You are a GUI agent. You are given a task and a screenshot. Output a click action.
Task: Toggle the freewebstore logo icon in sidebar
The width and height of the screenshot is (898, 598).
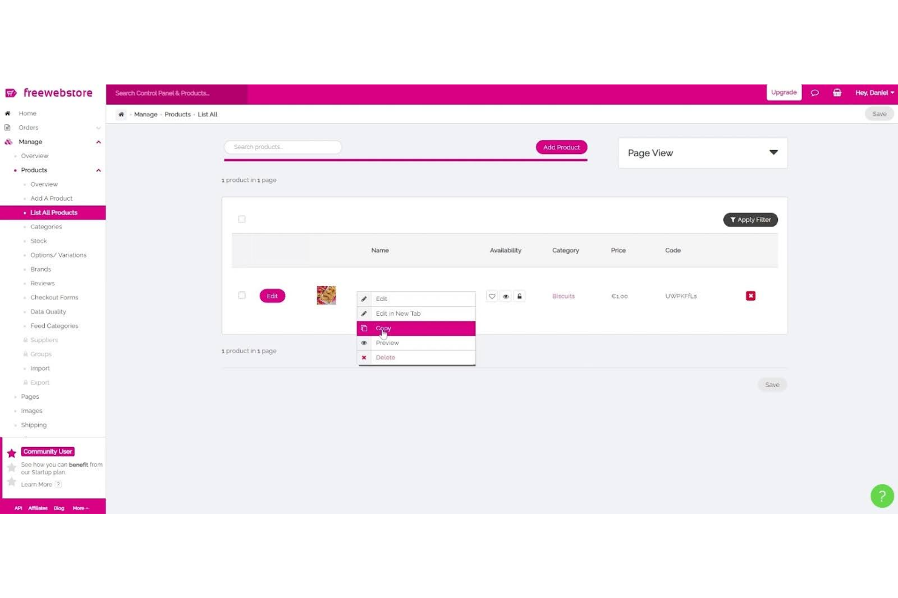pos(11,92)
